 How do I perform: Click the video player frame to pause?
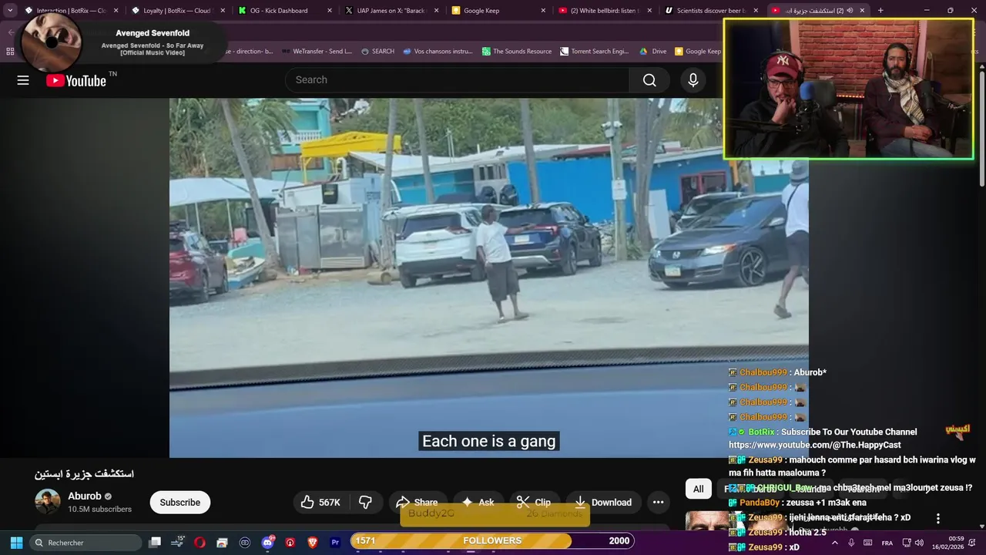point(489,277)
